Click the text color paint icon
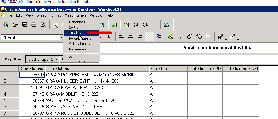The height and width of the screenshot is (119, 278). [x=220, y=37]
